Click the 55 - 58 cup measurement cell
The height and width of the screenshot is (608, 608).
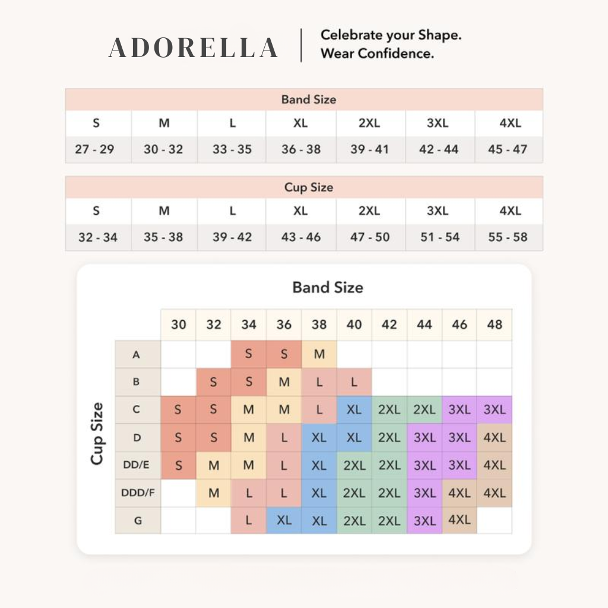(x=509, y=237)
